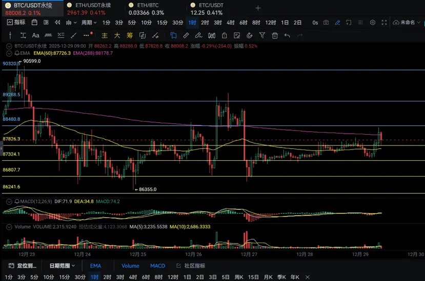Click the 12月 26 date on time axis
Screen dimensions: 425x281
pyautogui.click(x=193, y=254)
